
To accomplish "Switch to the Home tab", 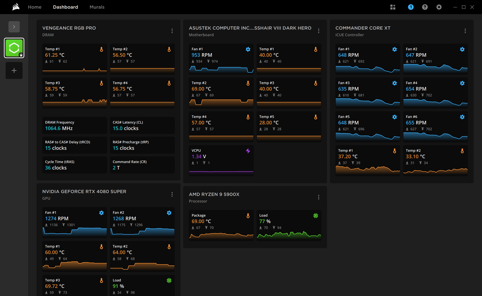I will (35, 7).
